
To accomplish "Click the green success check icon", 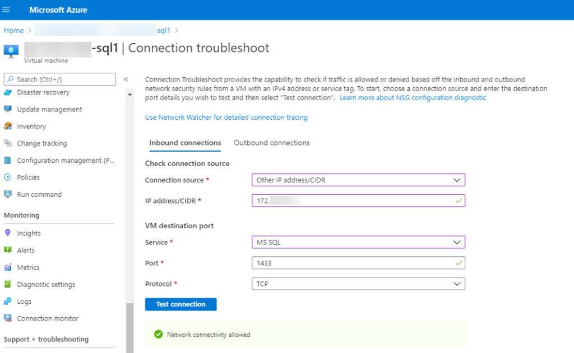I will pyautogui.click(x=159, y=335).
